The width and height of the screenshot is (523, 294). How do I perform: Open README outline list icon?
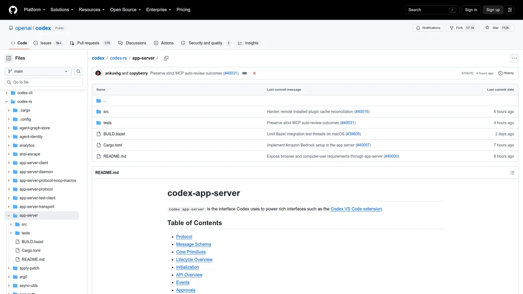[512, 172]
